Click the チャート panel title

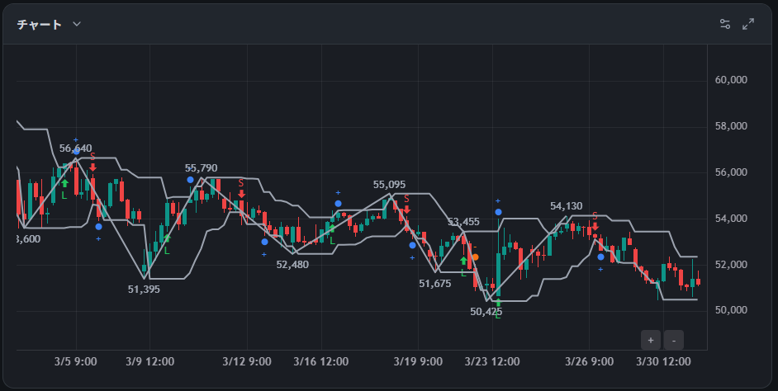(39, 24)
